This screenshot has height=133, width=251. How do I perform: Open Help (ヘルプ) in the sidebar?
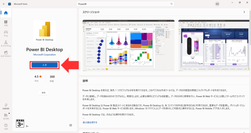click(6, 127)
